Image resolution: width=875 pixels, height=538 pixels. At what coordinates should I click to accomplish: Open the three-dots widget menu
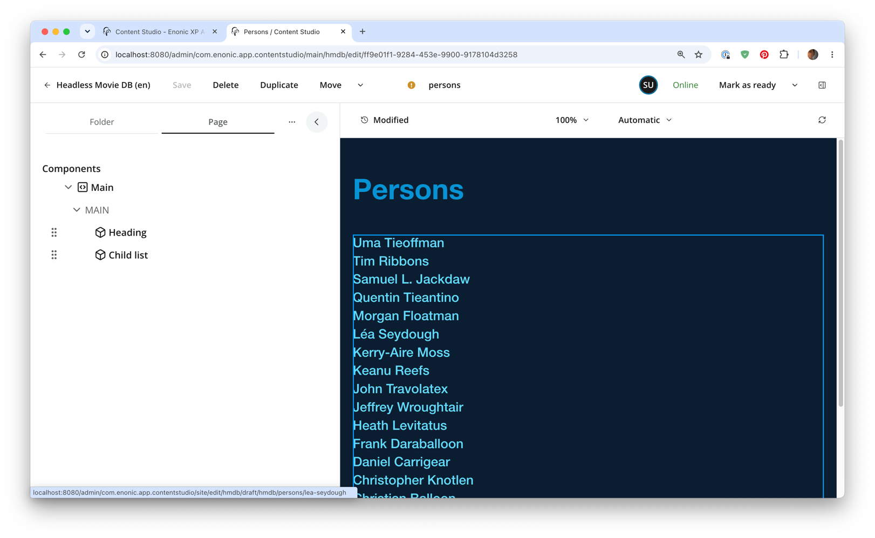click(x=292, y=122)
